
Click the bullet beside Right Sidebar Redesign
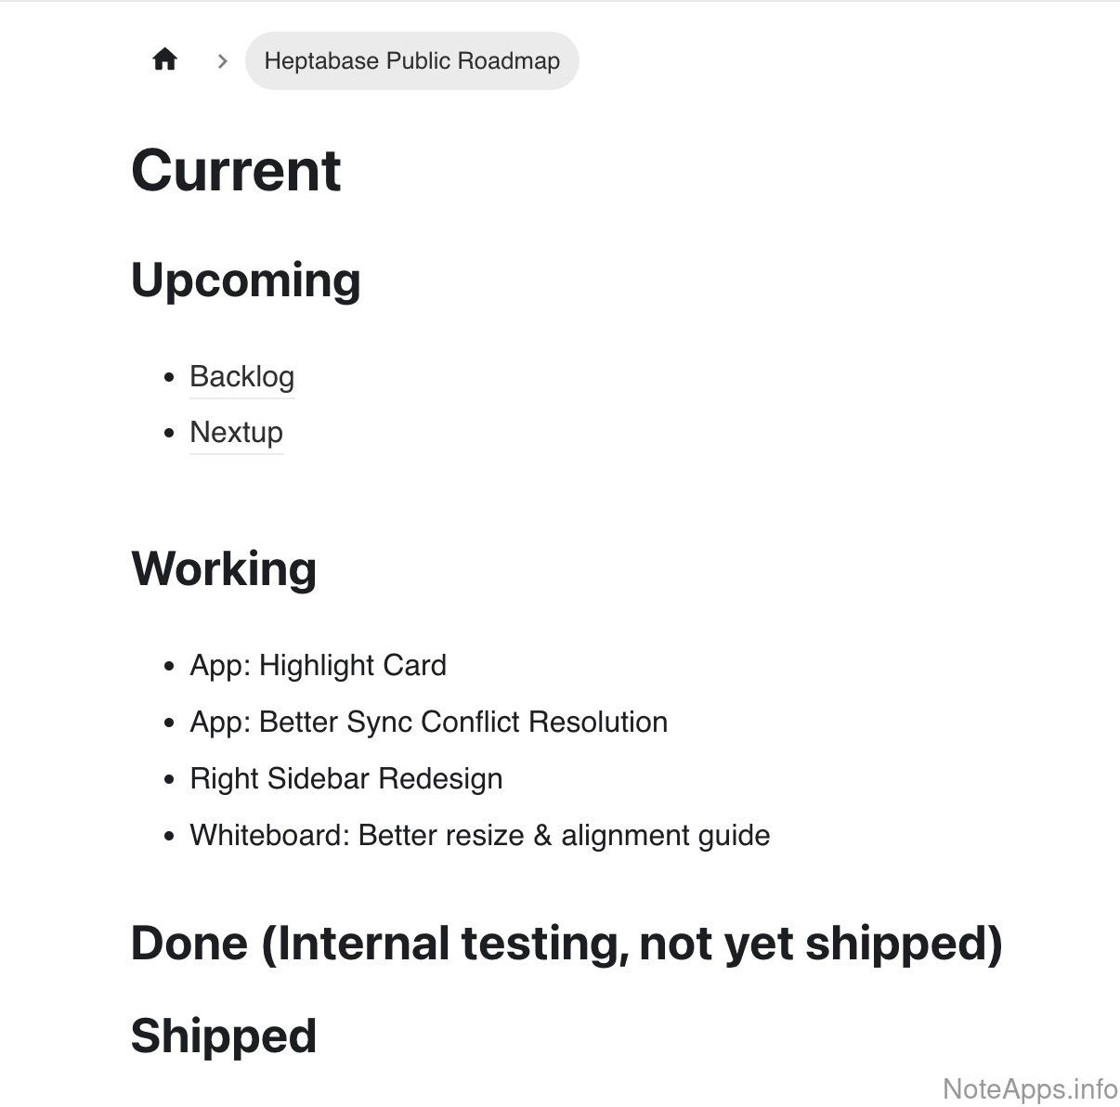pyautogui.click(x=168, y=780)
